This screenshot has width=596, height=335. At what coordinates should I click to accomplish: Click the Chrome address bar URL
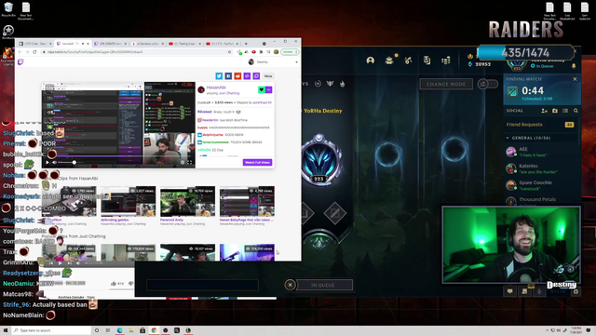(x=95, y=52)
